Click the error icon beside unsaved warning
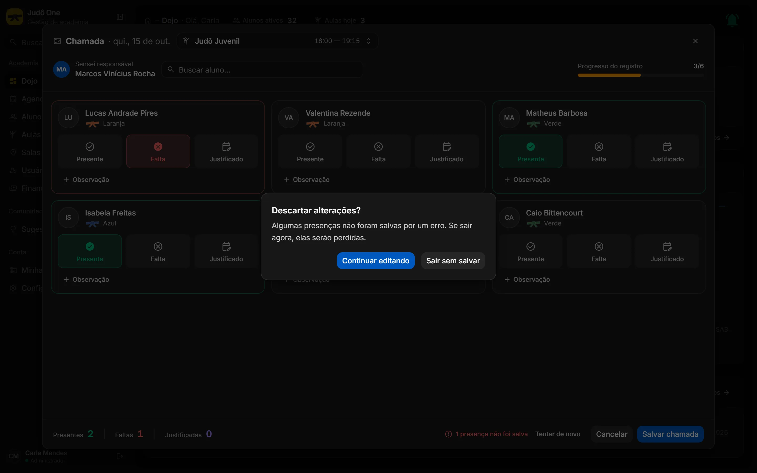757x473 pixels. click(x=448, y=434)
